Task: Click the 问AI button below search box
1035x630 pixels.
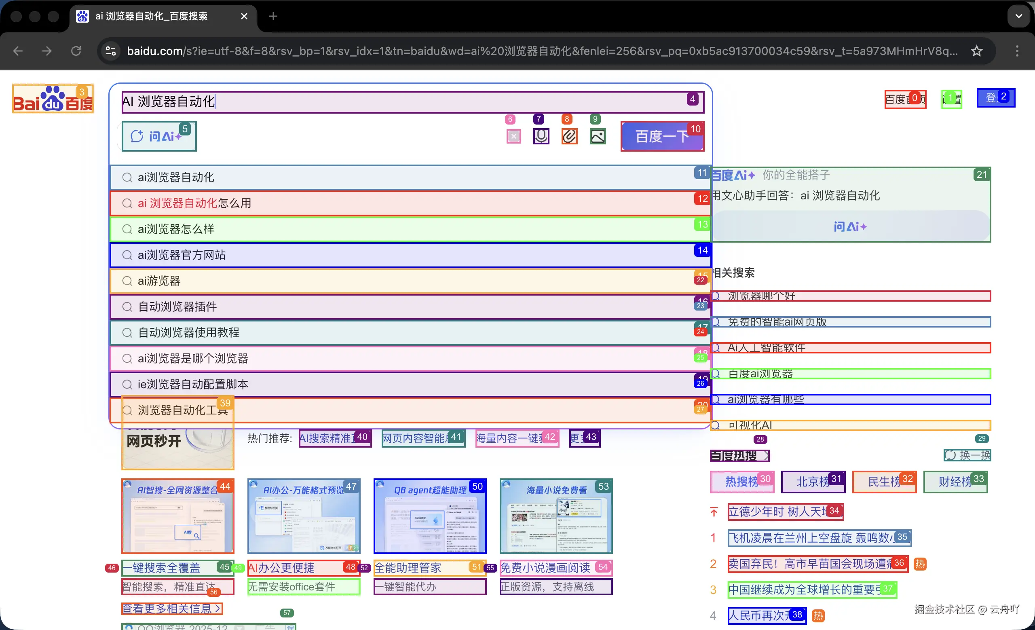Action: click(x=159, y=136)
